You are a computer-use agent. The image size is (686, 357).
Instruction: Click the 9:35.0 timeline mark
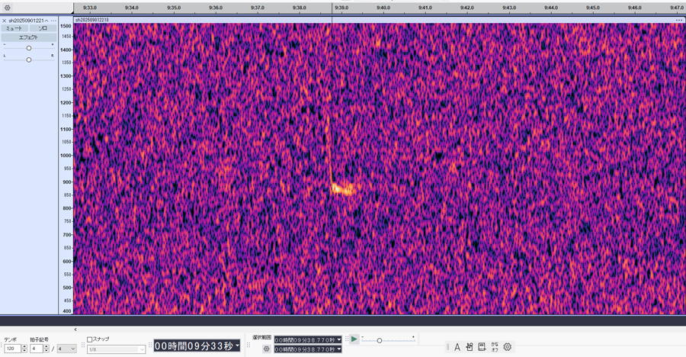click(x=174, y=8)
